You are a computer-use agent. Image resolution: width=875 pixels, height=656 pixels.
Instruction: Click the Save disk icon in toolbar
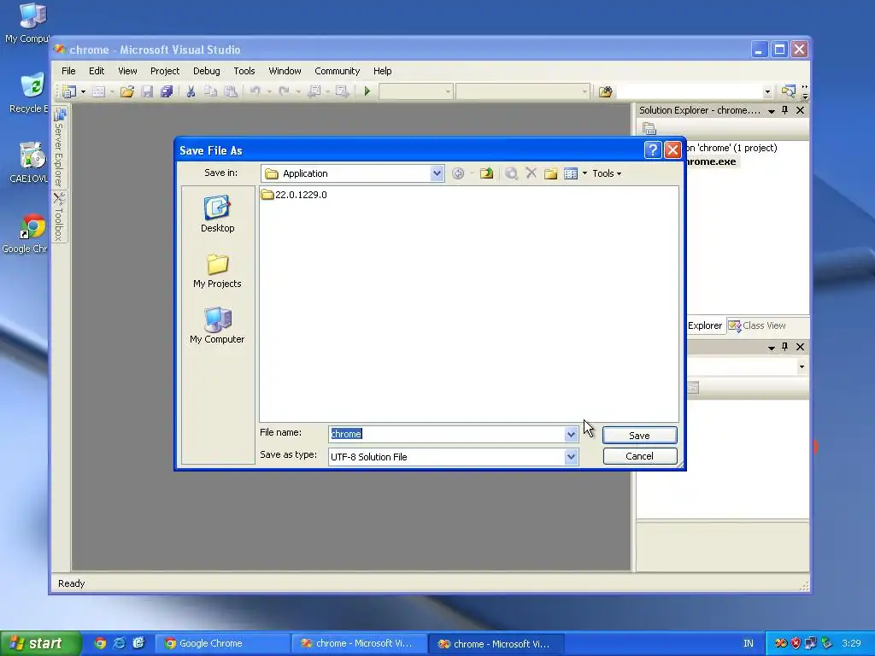(147, 91)
